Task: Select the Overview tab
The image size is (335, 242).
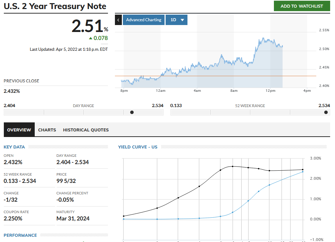Action: (19, 130)
